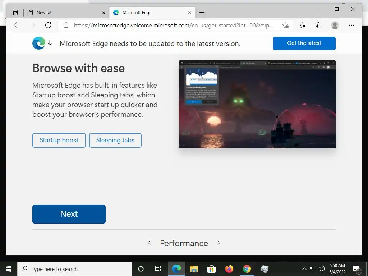
Task: Switch to the New tab tab
Action: pyautogui.click(x=66, y=13)
